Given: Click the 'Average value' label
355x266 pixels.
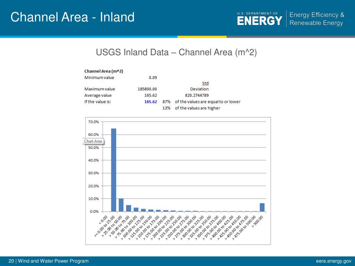Looking at the screenshot, I should point(98,95).
